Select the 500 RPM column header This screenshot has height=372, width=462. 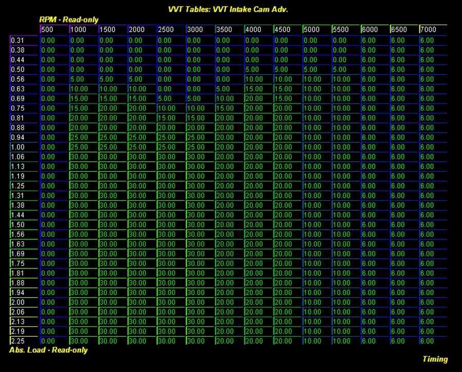54,30
